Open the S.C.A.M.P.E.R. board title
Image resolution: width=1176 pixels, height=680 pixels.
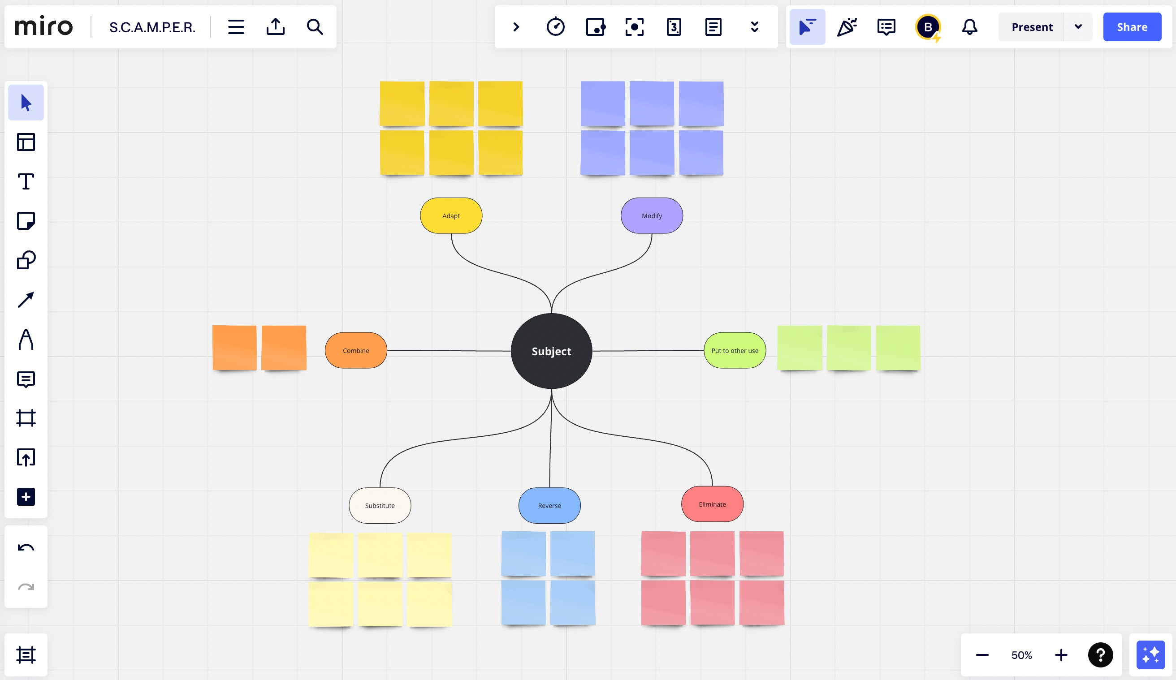(x=152, y=27)
